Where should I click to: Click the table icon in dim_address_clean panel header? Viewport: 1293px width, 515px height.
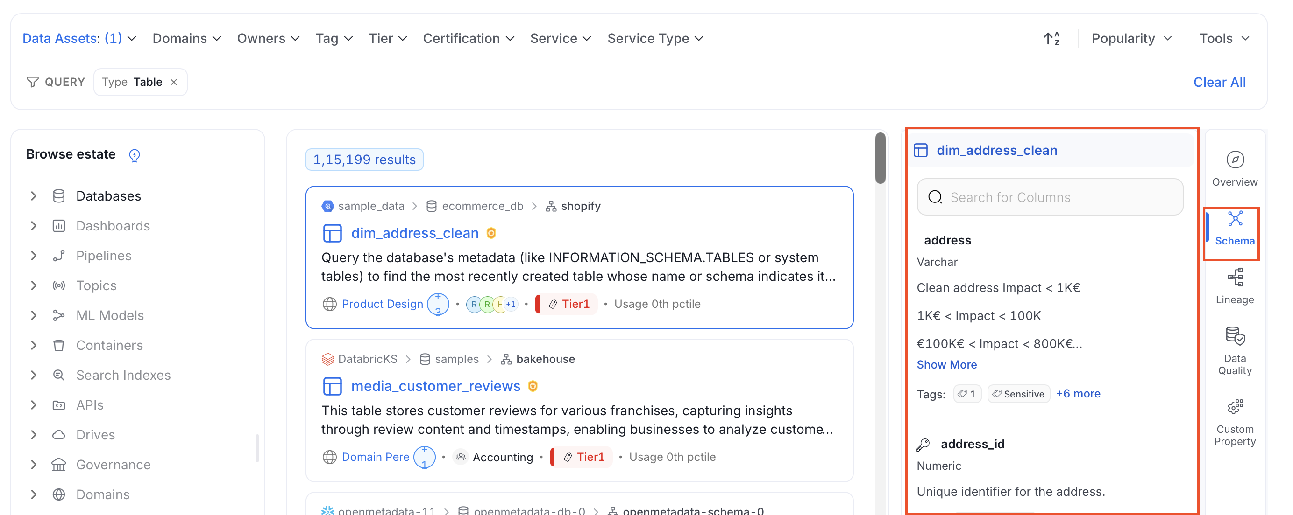pos(921,150)
